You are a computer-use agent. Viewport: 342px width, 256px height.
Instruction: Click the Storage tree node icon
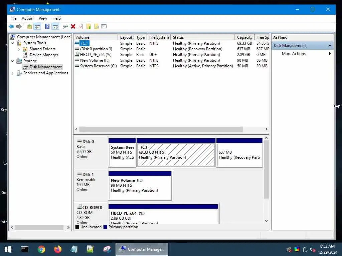point(19,61)
